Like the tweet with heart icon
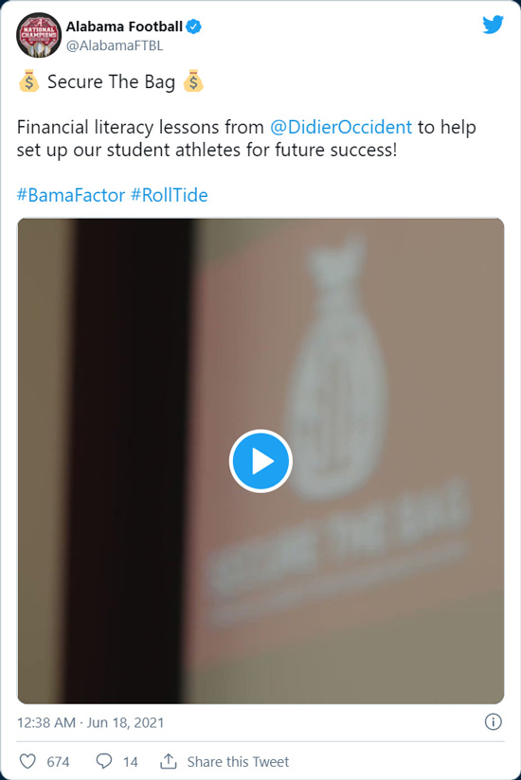This screenshot has width=521, height=780. point(27,762)
